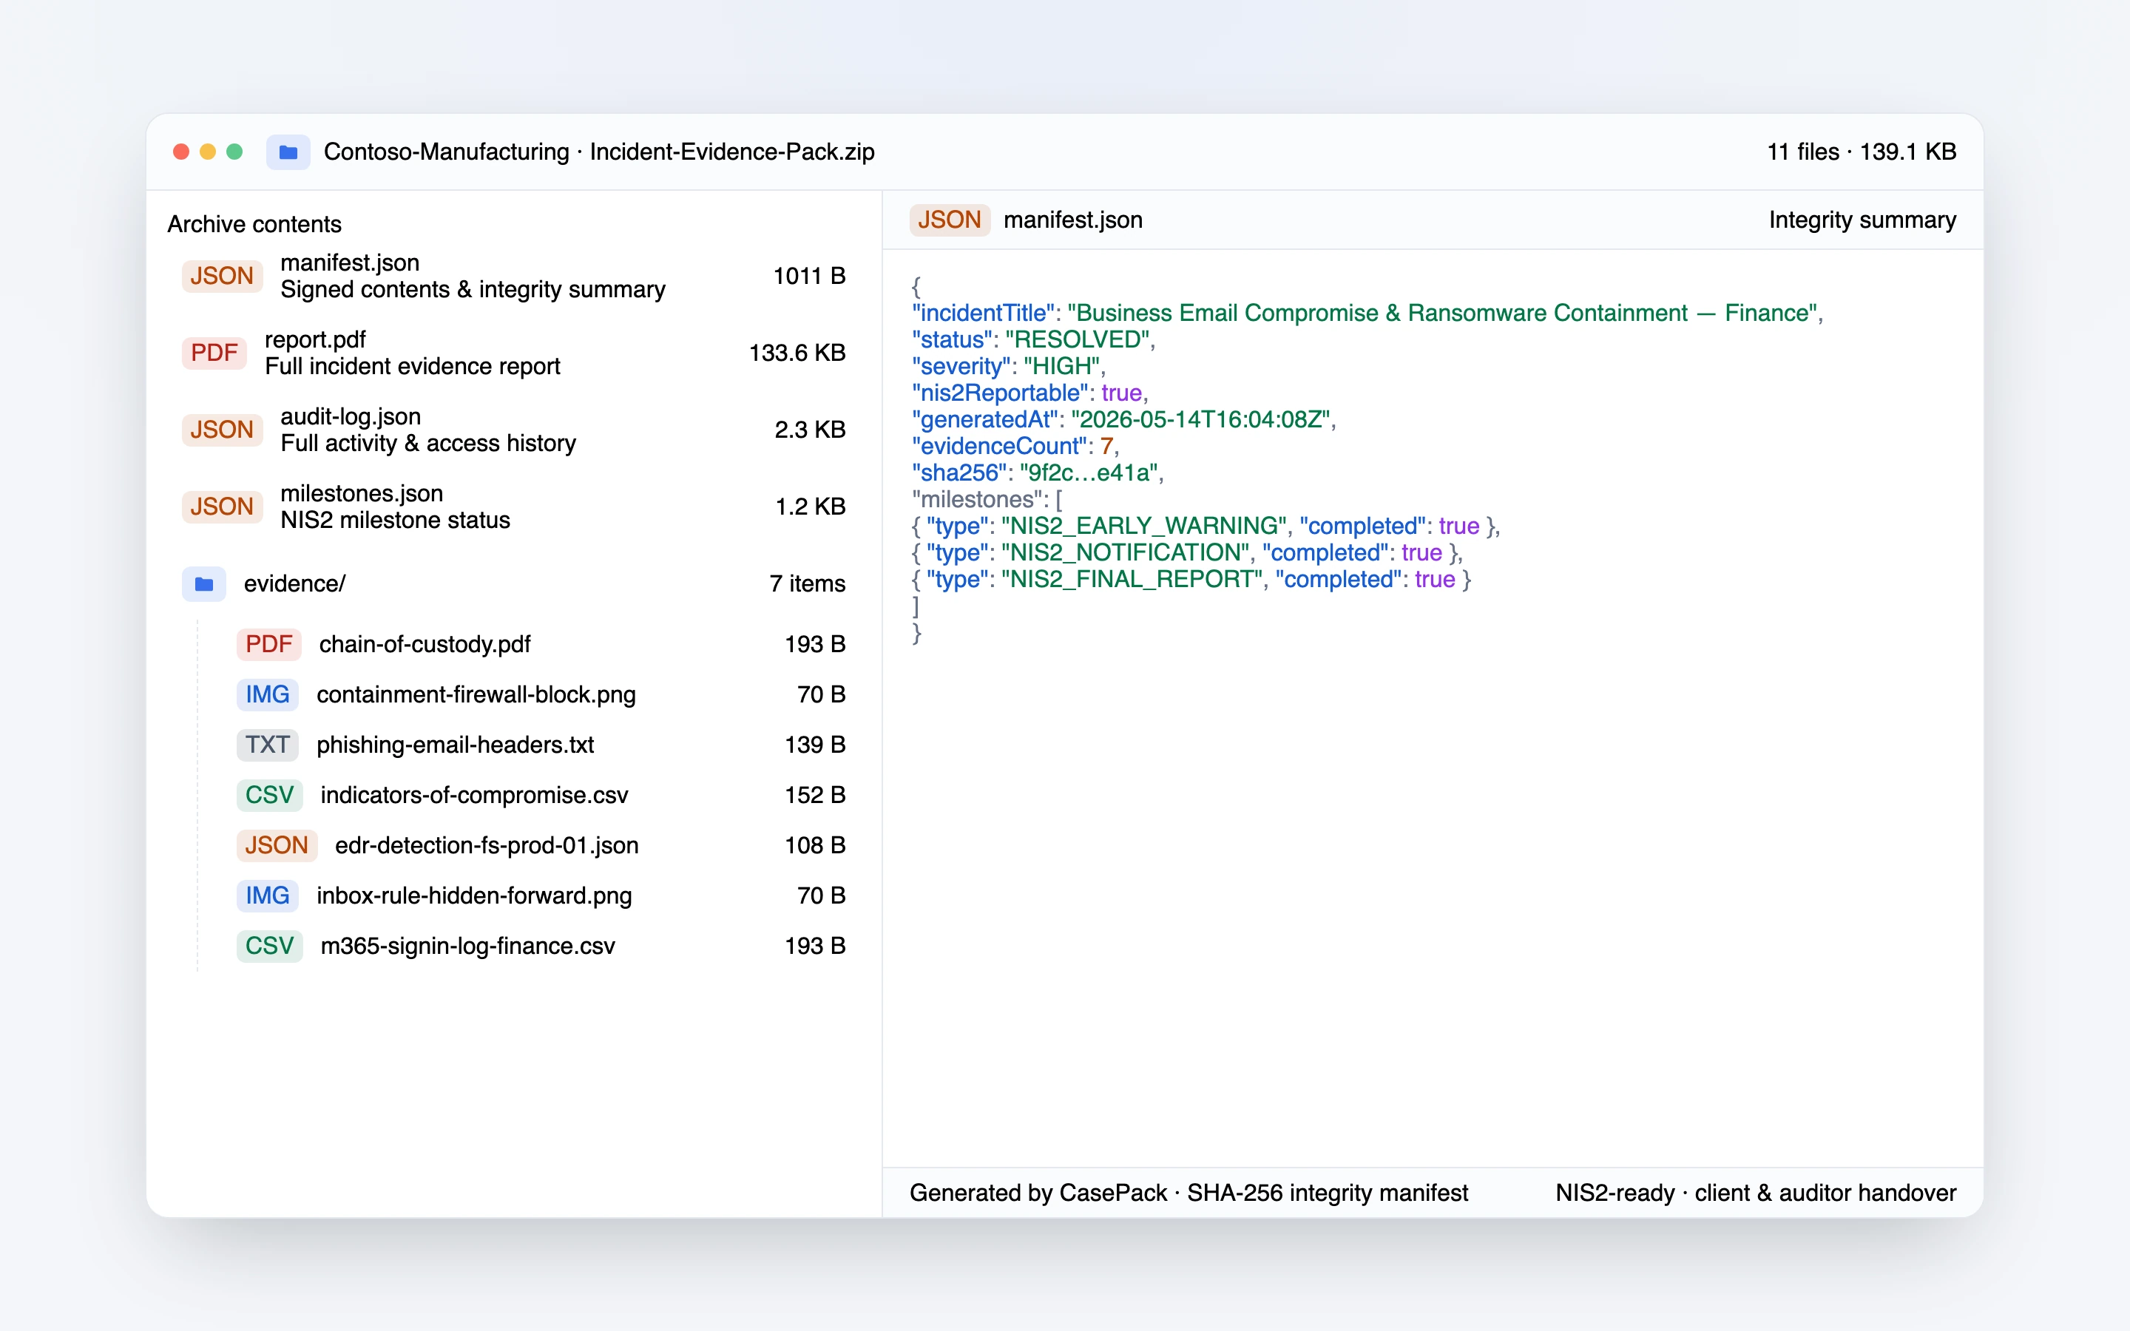Click the "evidenceCount": 7 line
Viewport: 2130px width, 1331px height.
(x=1015, y=447)
